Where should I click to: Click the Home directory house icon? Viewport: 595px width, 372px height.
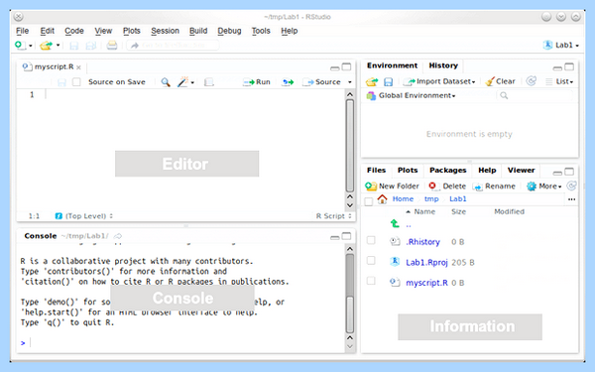coord(382,199)
